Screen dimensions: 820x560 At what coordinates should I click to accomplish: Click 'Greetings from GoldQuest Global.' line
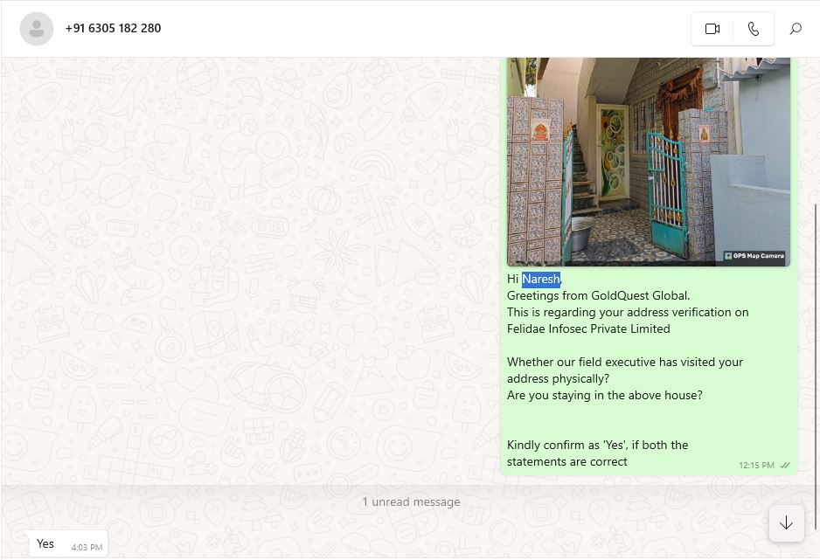point(598,295)
